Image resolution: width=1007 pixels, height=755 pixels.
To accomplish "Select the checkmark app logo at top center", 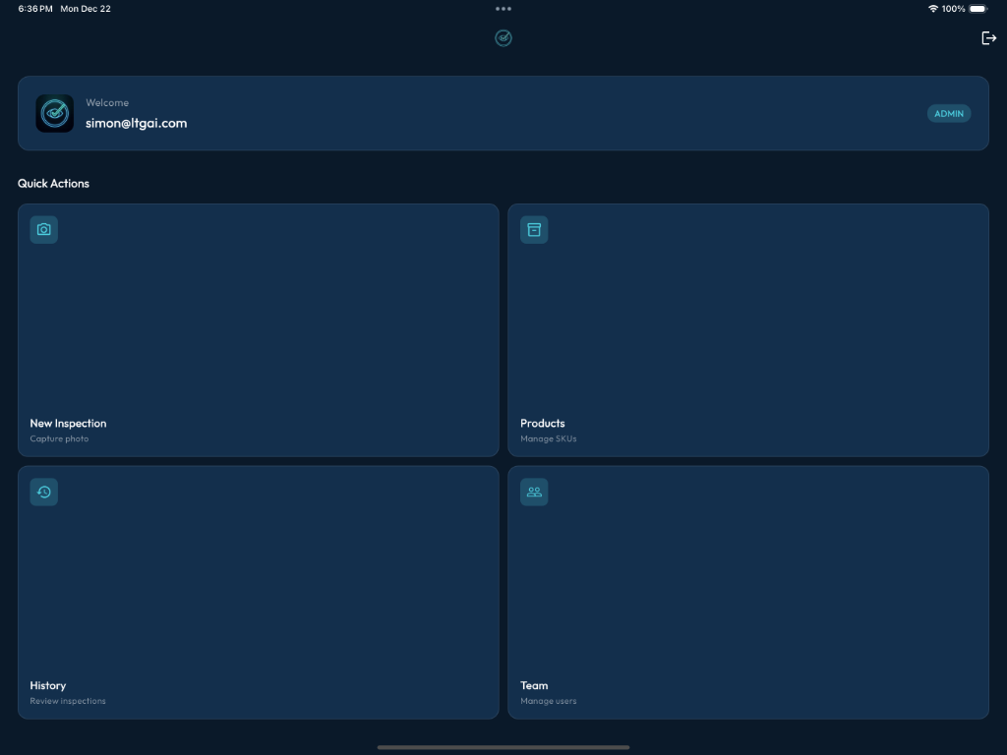I will point(503,38).
